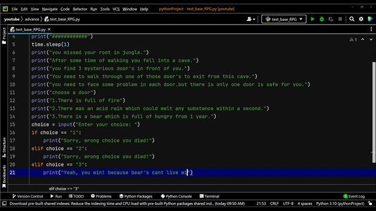The image size is (376, 211).
Task: Toggle the Bookmarks tool window
Action: 4,176
